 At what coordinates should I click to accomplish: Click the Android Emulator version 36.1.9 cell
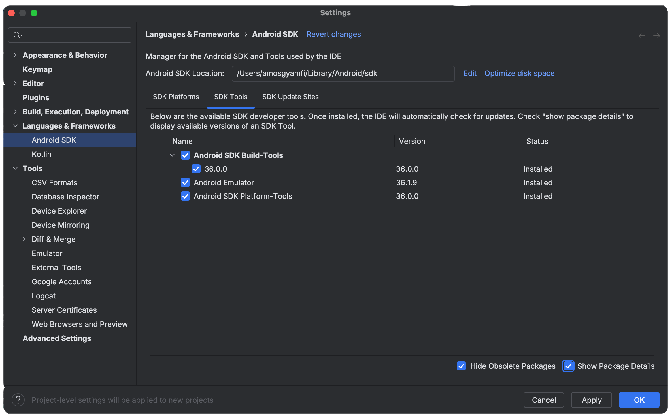pos(406,182)
